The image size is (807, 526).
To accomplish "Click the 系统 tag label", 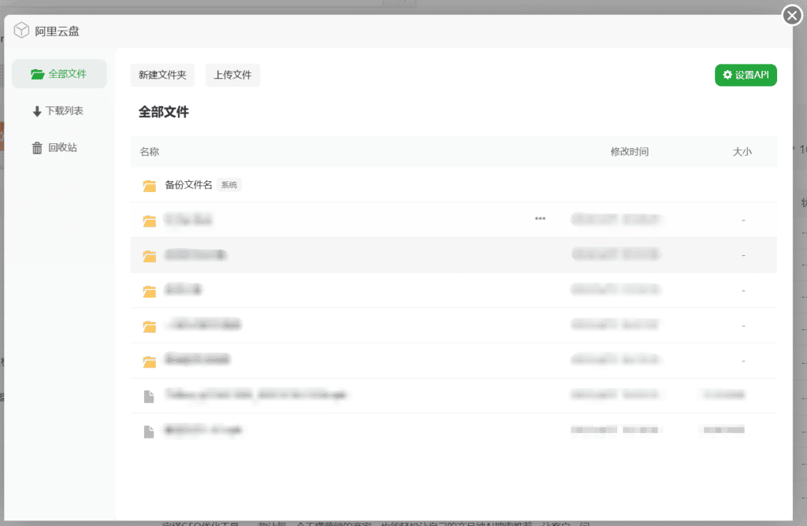I will pos(229,185).
